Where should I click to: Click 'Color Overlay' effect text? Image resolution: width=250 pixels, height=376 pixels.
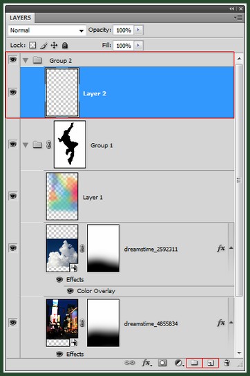tap(96, 291)
